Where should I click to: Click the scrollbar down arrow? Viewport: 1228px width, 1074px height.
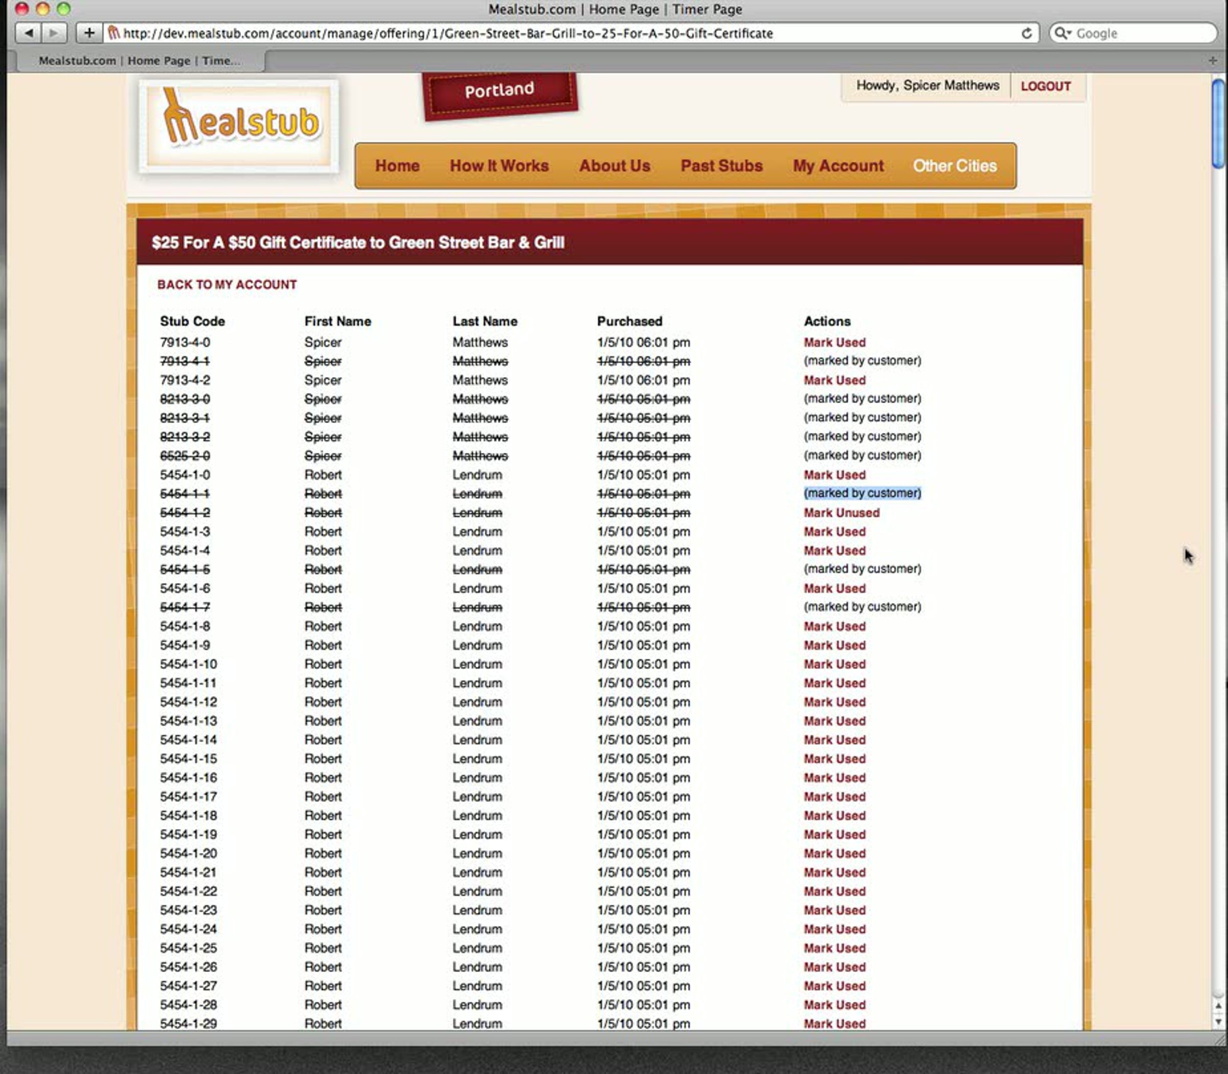point(1218,1021)
